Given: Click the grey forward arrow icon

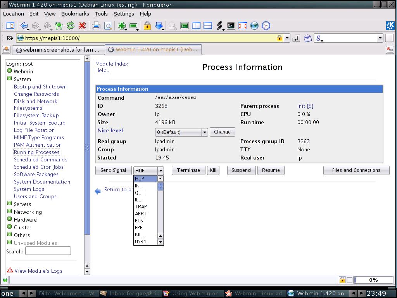Looking at the screenshot, I should 36,26.
